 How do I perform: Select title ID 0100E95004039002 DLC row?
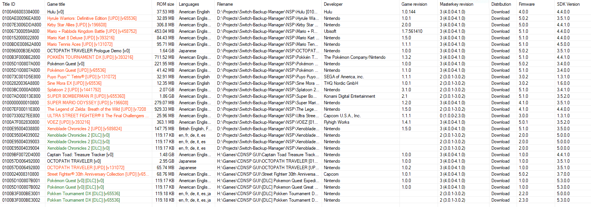click(295, 135)
